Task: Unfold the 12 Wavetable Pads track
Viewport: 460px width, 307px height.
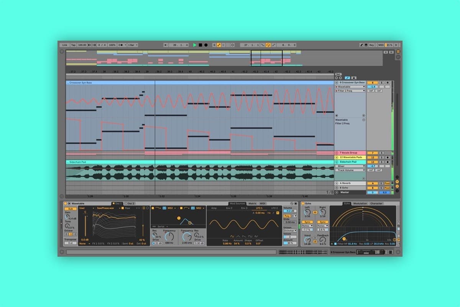Action: tap(337, 157)
